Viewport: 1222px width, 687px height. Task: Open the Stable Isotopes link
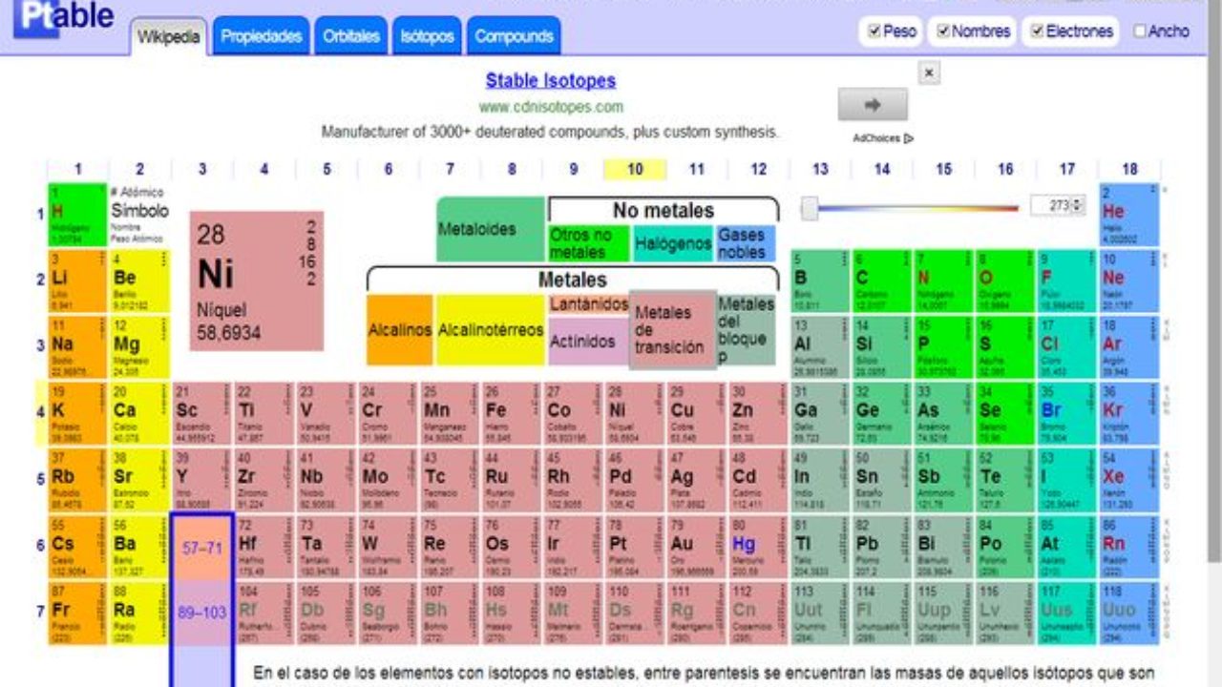(x=550, y=81)
